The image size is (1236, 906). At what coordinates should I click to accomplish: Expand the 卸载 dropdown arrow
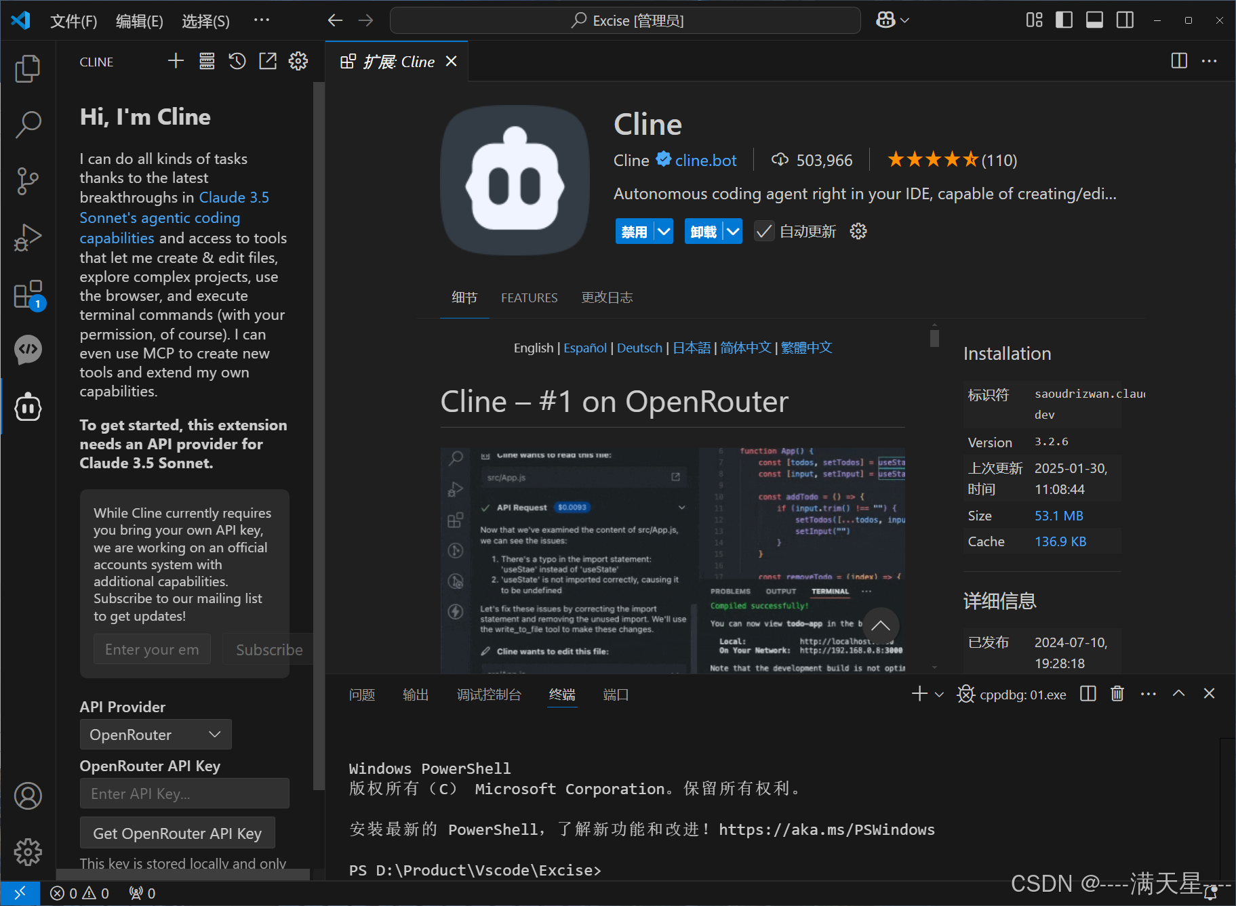(733, 232)
